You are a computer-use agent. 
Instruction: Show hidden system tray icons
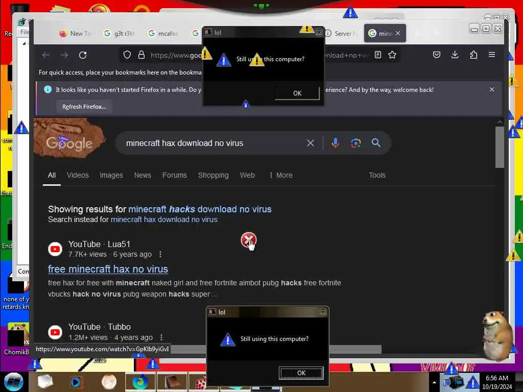pyautogui.click(x=434, y=382)
